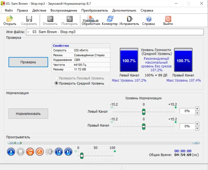Click the Нормализовать button
This screenshot has width=208, height=170.
click(x=29, y=113)
